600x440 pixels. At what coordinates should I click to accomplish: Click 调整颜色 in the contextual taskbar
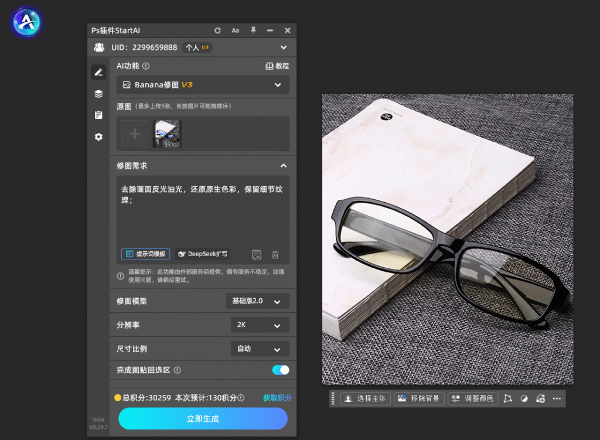(x=473, y=398)
